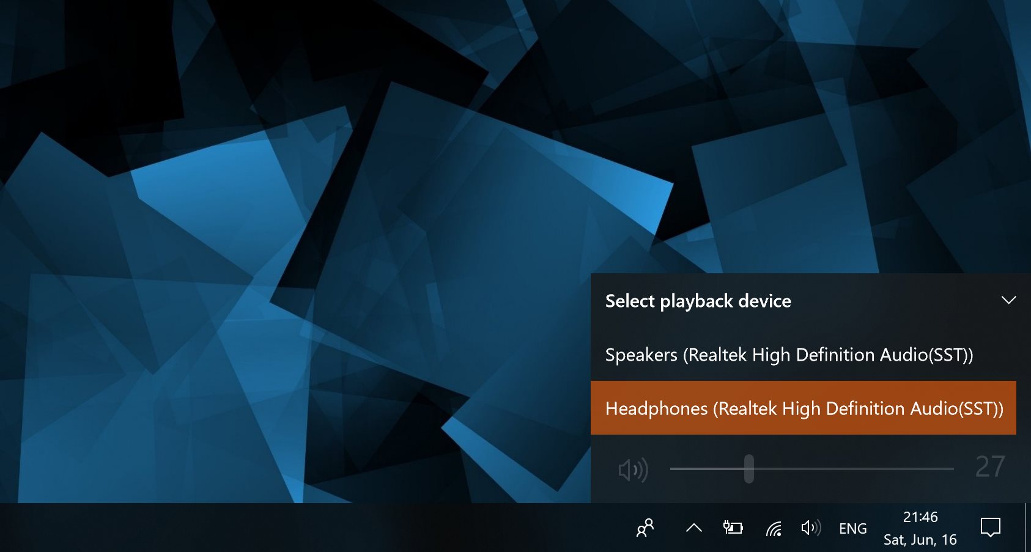
Task: Mute audio using the flyout speaker icon
Action: [x=633, y=469]
